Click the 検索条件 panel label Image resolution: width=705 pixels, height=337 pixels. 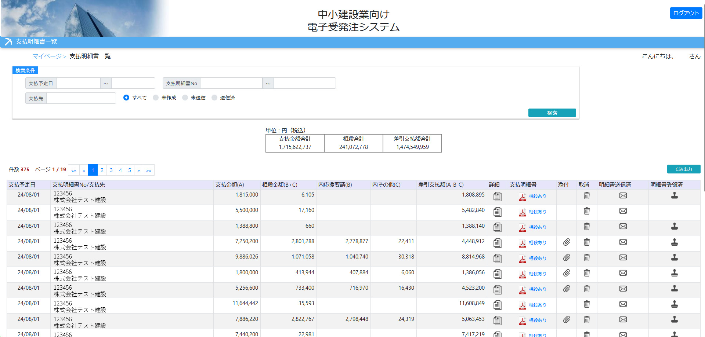click(25, 70)
